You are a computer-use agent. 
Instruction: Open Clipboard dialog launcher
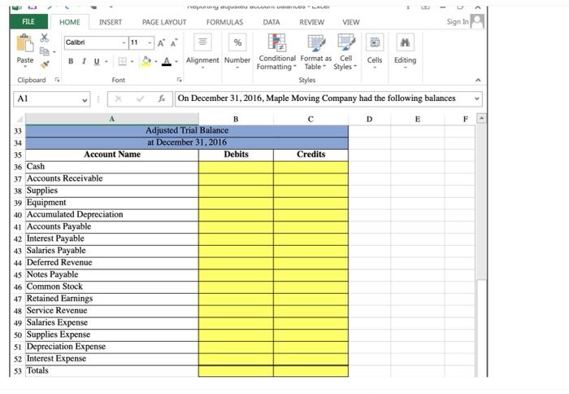[57, 80]
